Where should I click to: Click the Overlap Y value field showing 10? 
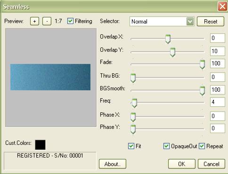[218, 51]
